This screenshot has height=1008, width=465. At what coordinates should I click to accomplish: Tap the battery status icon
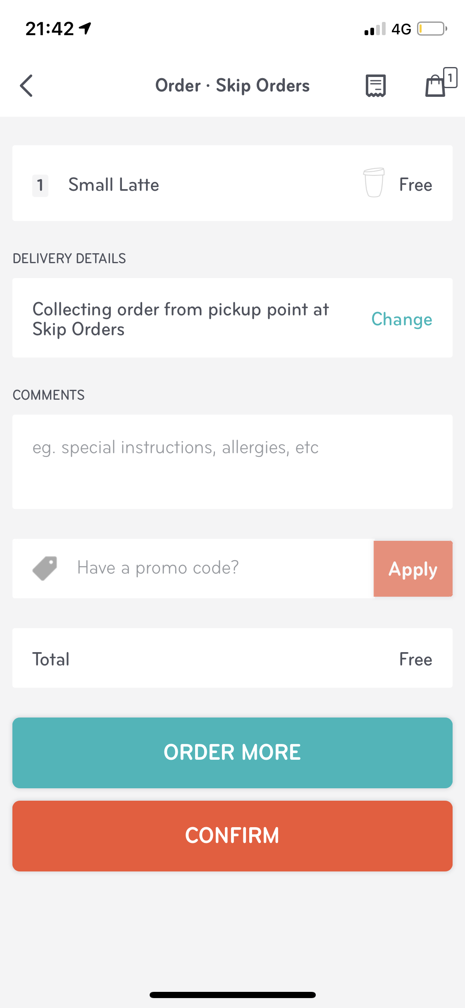tap(432, 29)
